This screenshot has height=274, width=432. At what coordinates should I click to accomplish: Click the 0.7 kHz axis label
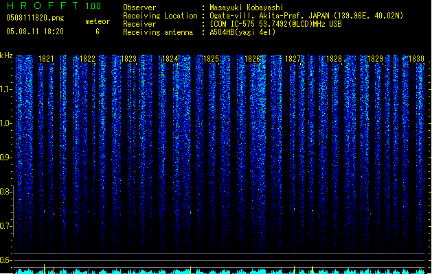[5, 226]
